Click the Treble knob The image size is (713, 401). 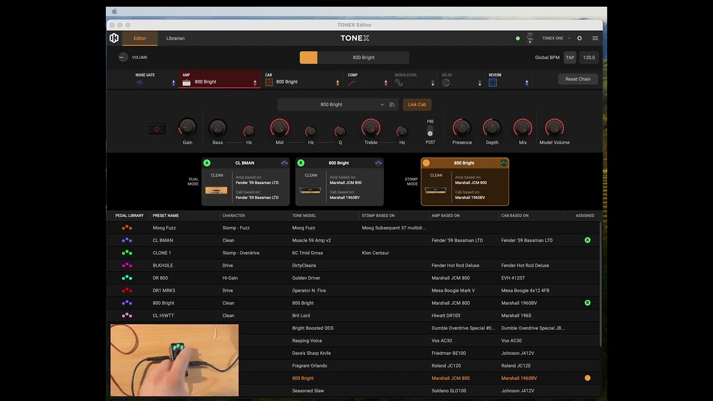(371, 128)
